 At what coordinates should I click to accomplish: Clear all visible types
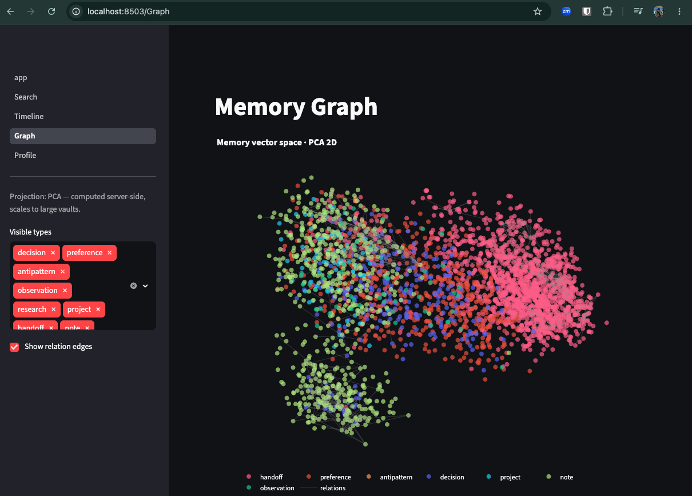(x=133, y=285)
